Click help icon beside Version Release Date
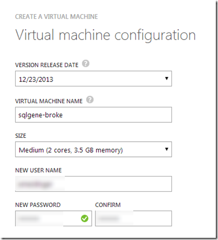Screen dimensions: 218x240 [x=86, y=64]
